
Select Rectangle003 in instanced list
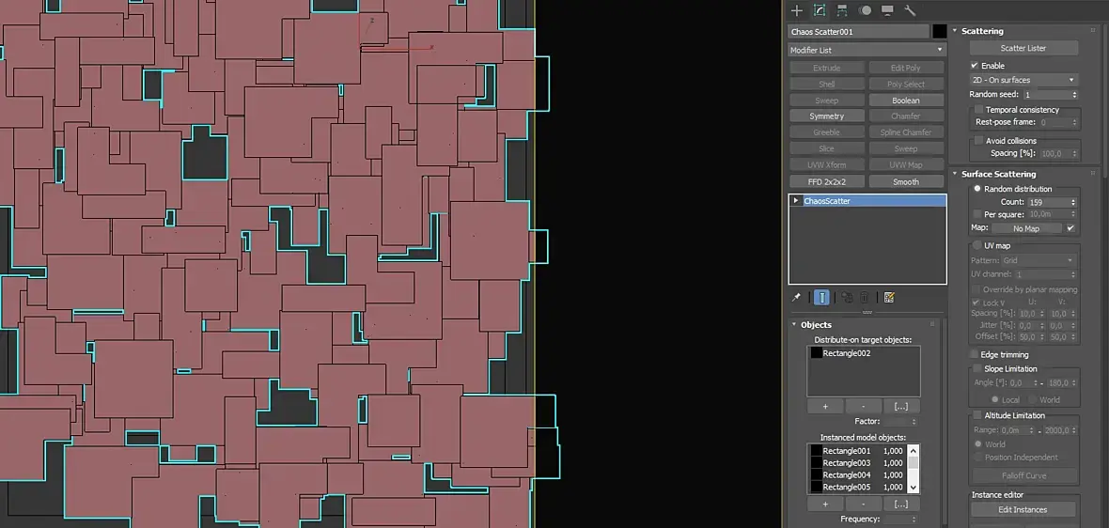click(x=857, y=463)
